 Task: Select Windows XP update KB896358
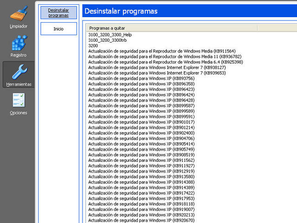point(142,84)
